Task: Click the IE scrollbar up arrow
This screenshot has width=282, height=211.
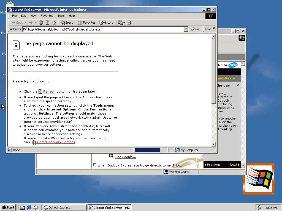Action: 213,37
